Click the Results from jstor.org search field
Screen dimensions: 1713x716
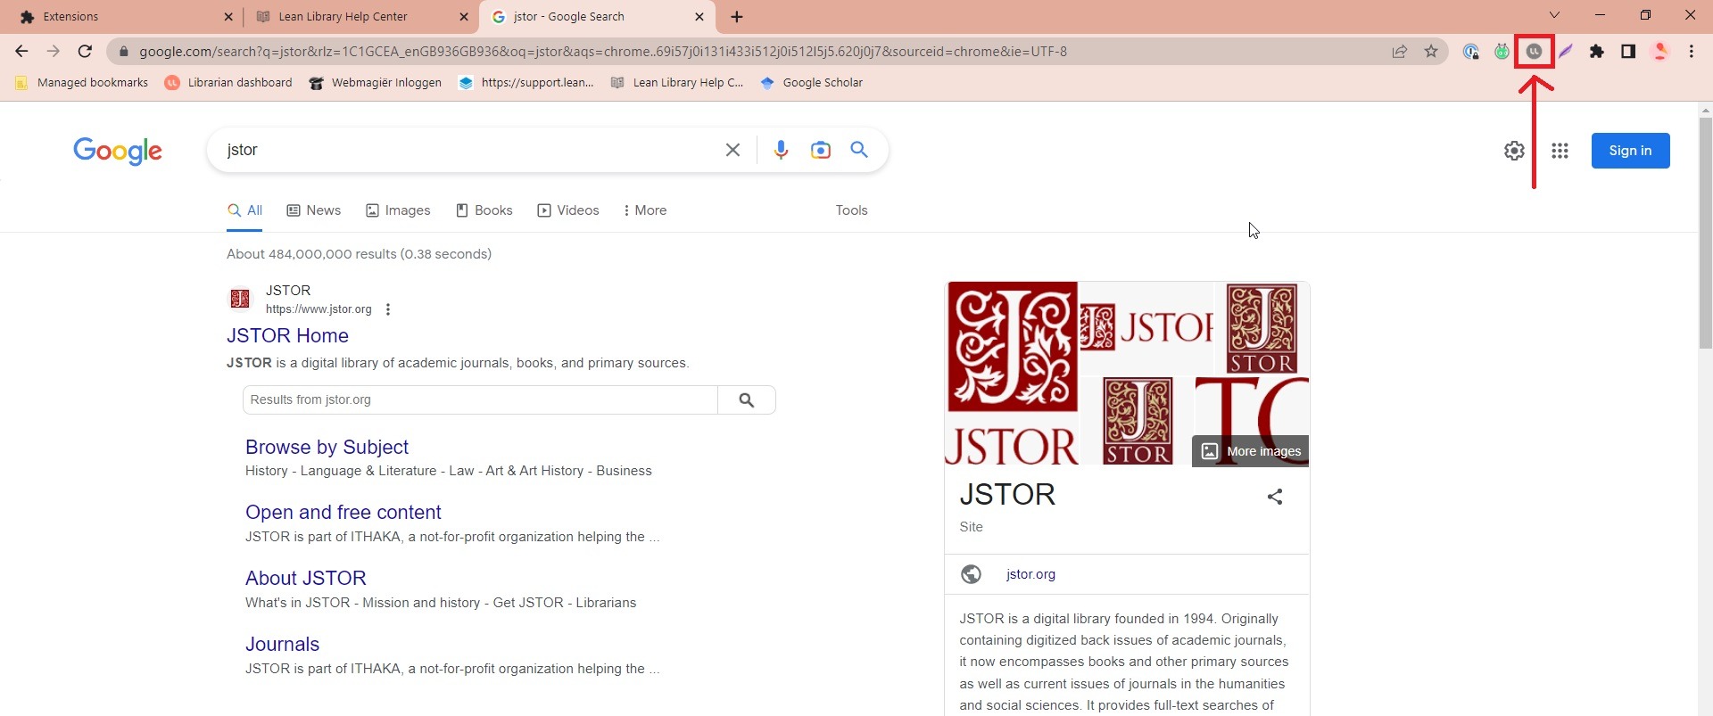(480, 399)
